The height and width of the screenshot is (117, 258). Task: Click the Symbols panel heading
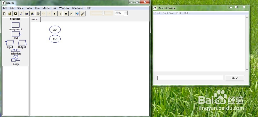coord(15,19)
